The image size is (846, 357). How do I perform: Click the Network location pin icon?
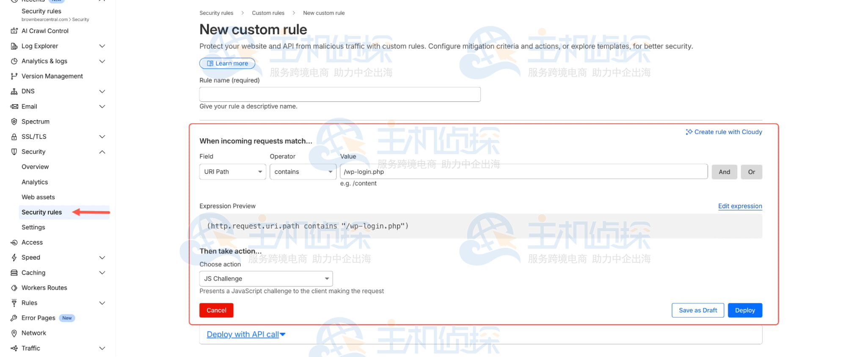point(14,333)
